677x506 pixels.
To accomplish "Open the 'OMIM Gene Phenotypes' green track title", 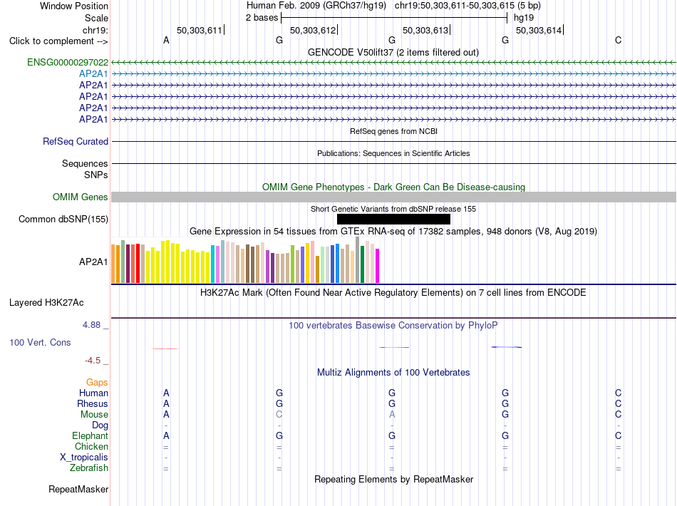I will pyautogui.click(x=393, y=187).
